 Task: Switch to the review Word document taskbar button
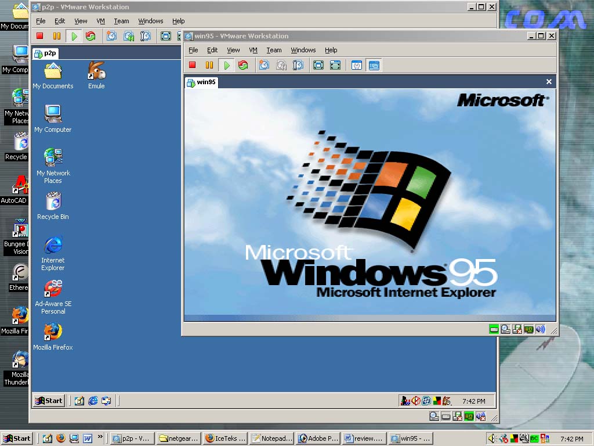[364, 438]
